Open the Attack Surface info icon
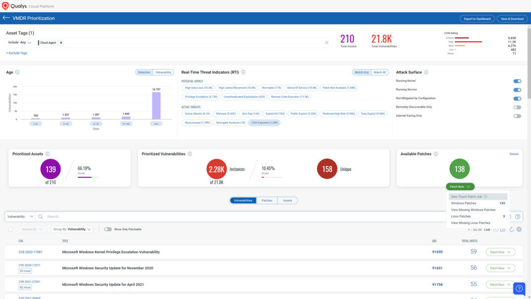Viewport: 531px width, 299px height. click(x=426, y=72)
